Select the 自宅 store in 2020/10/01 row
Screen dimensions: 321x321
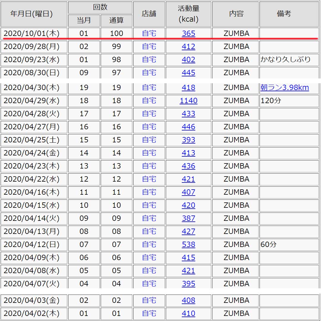pos(149,33)
